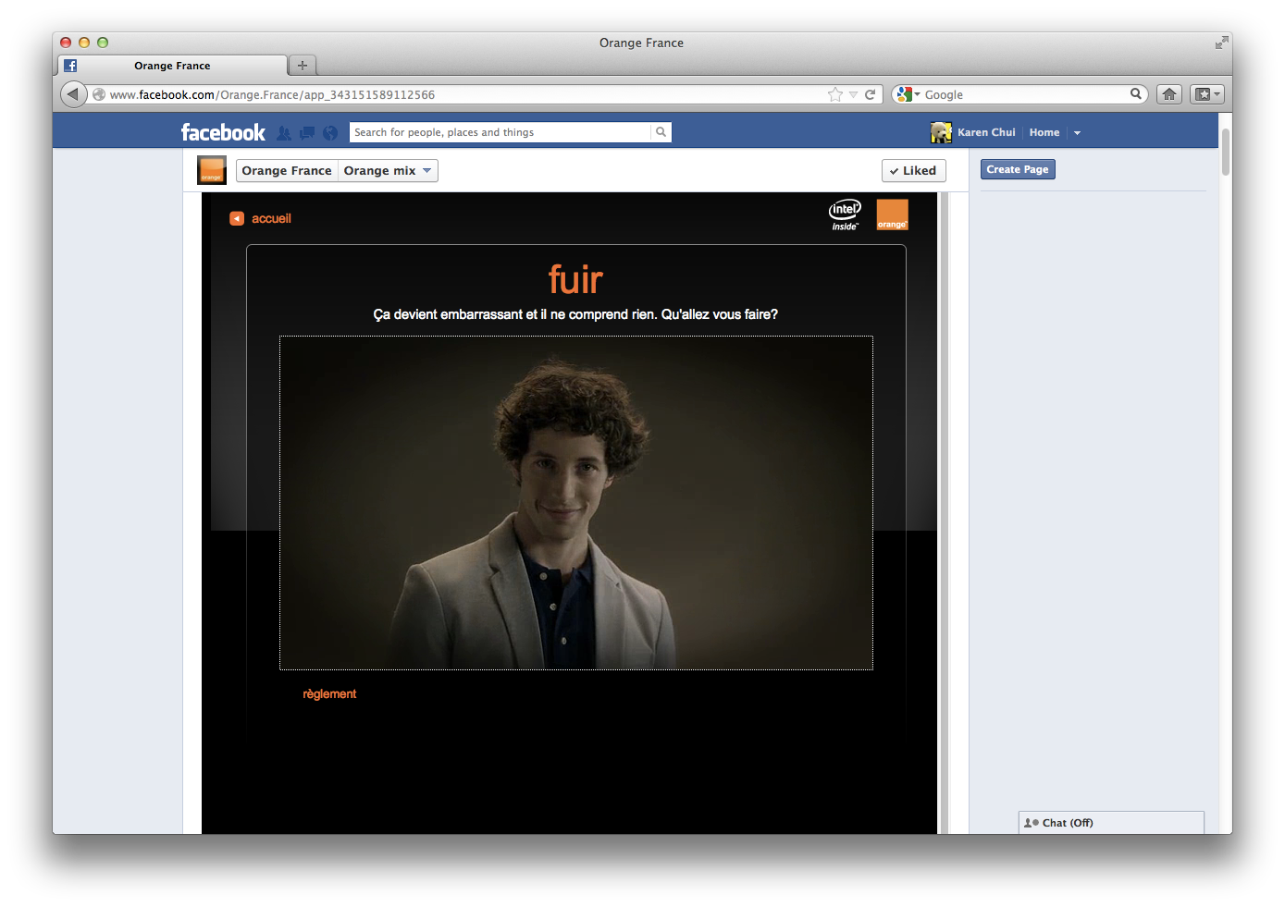Open account menu dropdown arrow

tap(1077, 133)
